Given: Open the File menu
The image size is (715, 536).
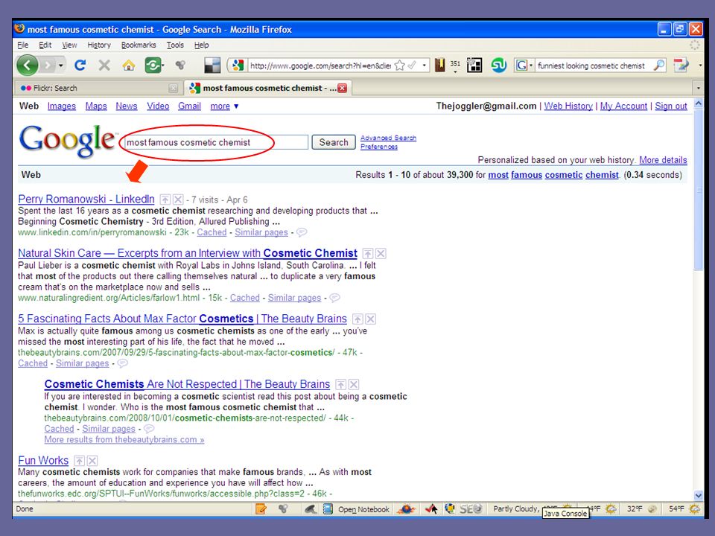Looking at the screenshot, I should [x=23, y=45].
